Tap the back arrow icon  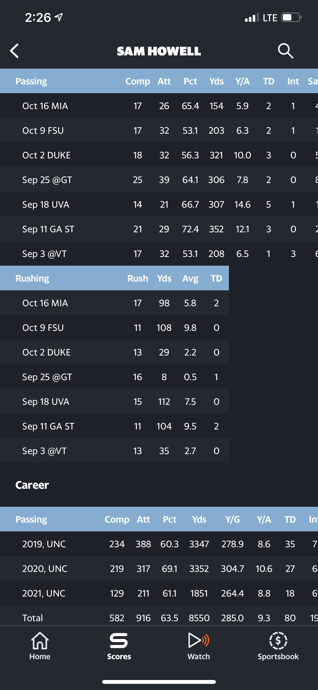point(14,51)
